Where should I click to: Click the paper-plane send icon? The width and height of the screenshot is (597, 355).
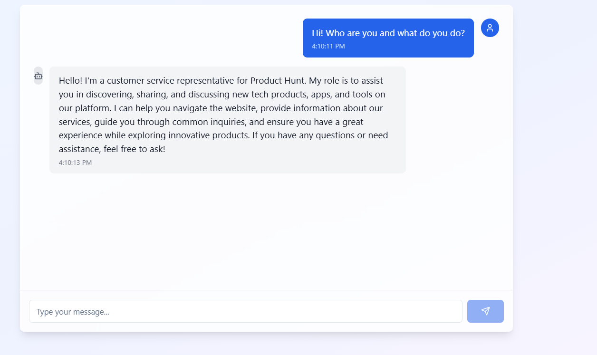(485, 311)
